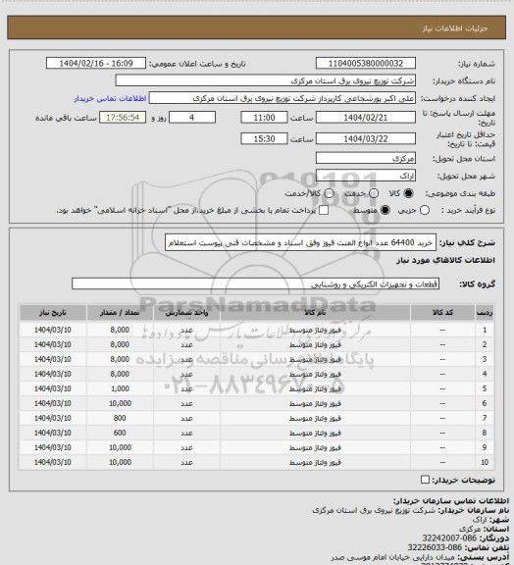Select quantity 800 in row 7
The image size is (514, 565).
pos(120,418)
